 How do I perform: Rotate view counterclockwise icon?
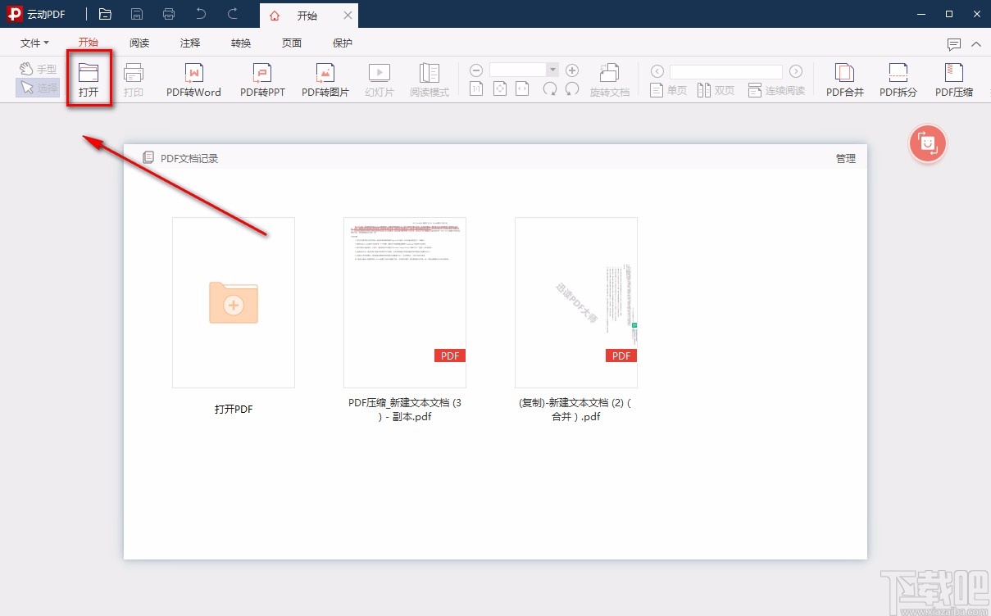(x=572, y=88)
